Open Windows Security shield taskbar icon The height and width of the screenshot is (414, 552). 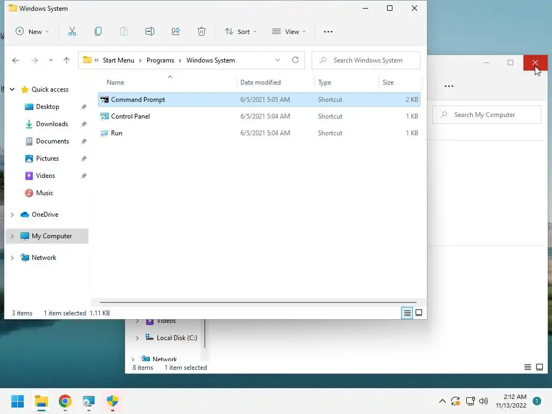click(x=113, y=401)
